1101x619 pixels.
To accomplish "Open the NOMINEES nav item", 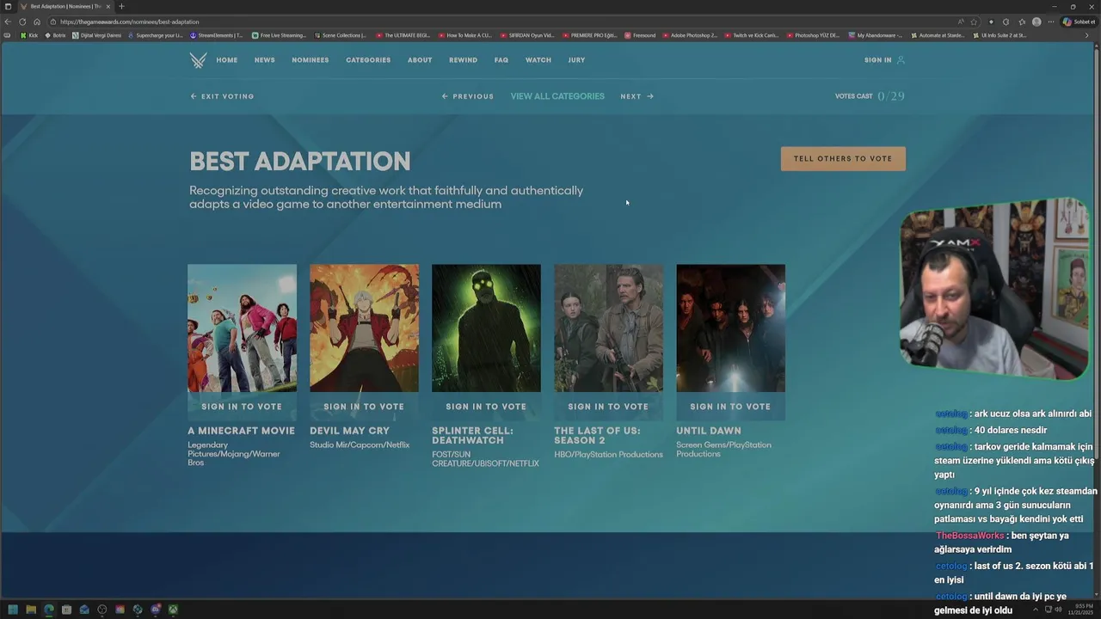I will pyautogui.click(x=311, y=60).
